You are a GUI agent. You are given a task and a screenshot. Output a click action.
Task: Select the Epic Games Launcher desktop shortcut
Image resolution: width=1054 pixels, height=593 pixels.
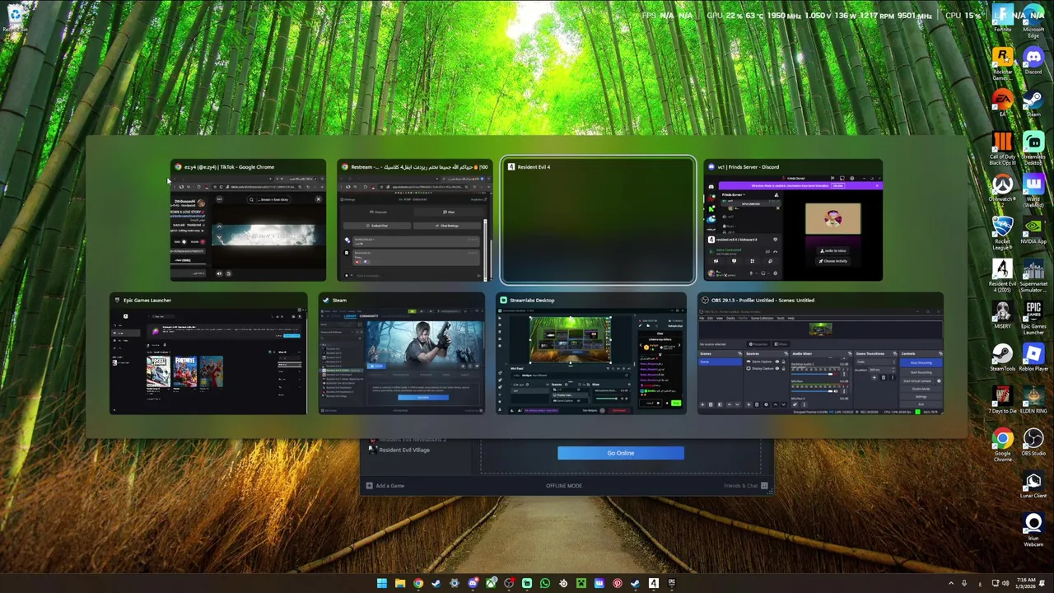[x=1033, y=320]
